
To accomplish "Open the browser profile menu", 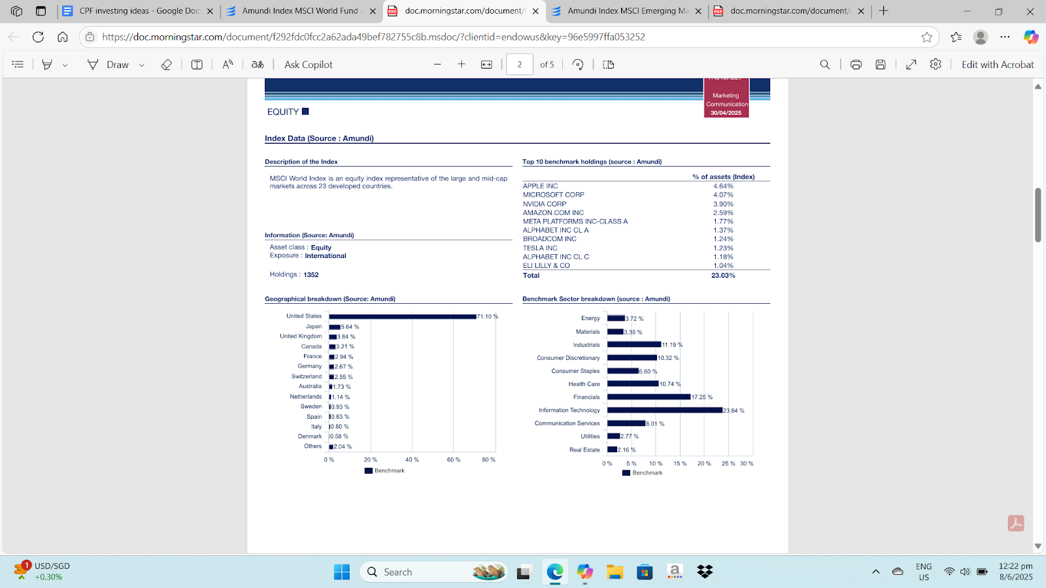I will [981, 37].
